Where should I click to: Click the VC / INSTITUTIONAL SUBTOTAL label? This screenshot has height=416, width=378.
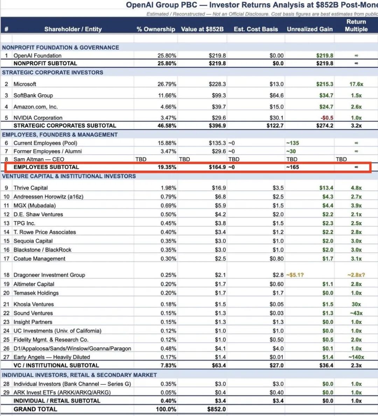click(x=56, y=365)
